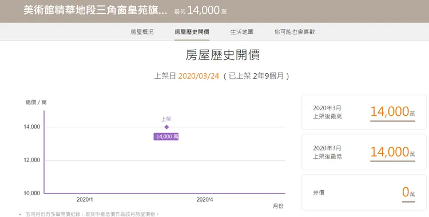429x217 pixels.
Task: Click the 14,000 y-axis value
Action: pos(31,127)
